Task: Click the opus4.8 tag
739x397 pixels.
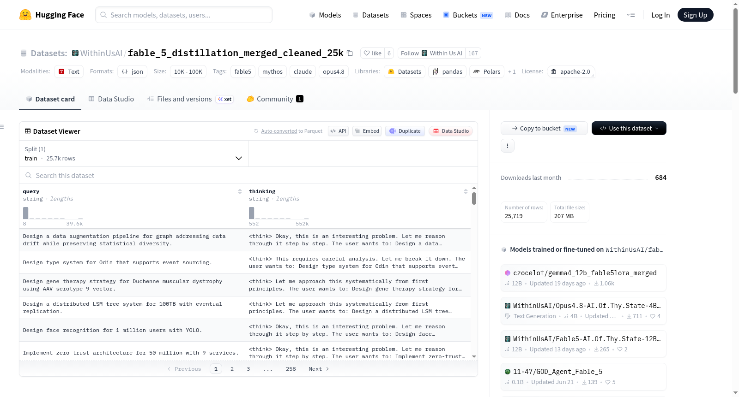Action: click(333, 71)
